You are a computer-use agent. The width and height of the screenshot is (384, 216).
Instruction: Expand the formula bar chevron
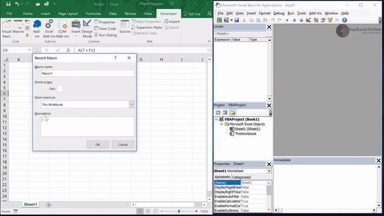click(x=208, y=50)
